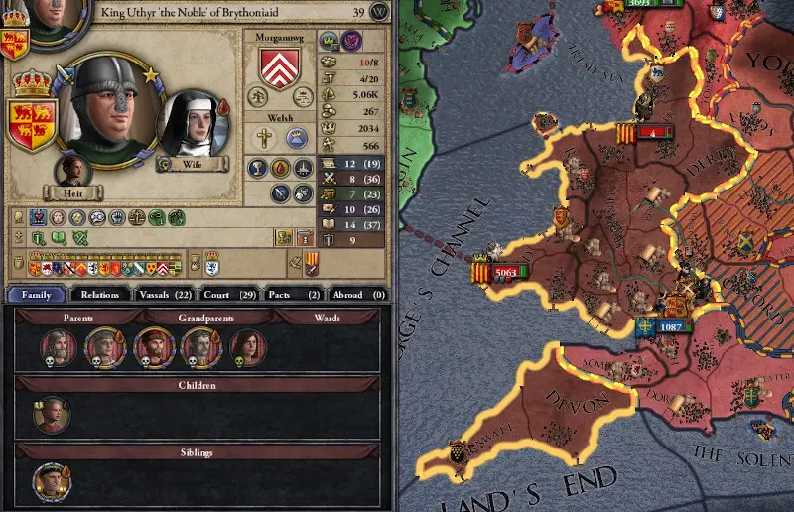The height and width of the screenshot is (512, 794).
Task: Select the blue-white liege coat of arms
Action: 211,263
